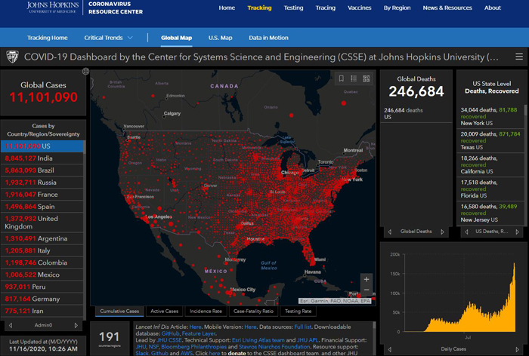Open the Lancet article Here link
This screenshot has width=529, height=356.
[x=195, y=327]
